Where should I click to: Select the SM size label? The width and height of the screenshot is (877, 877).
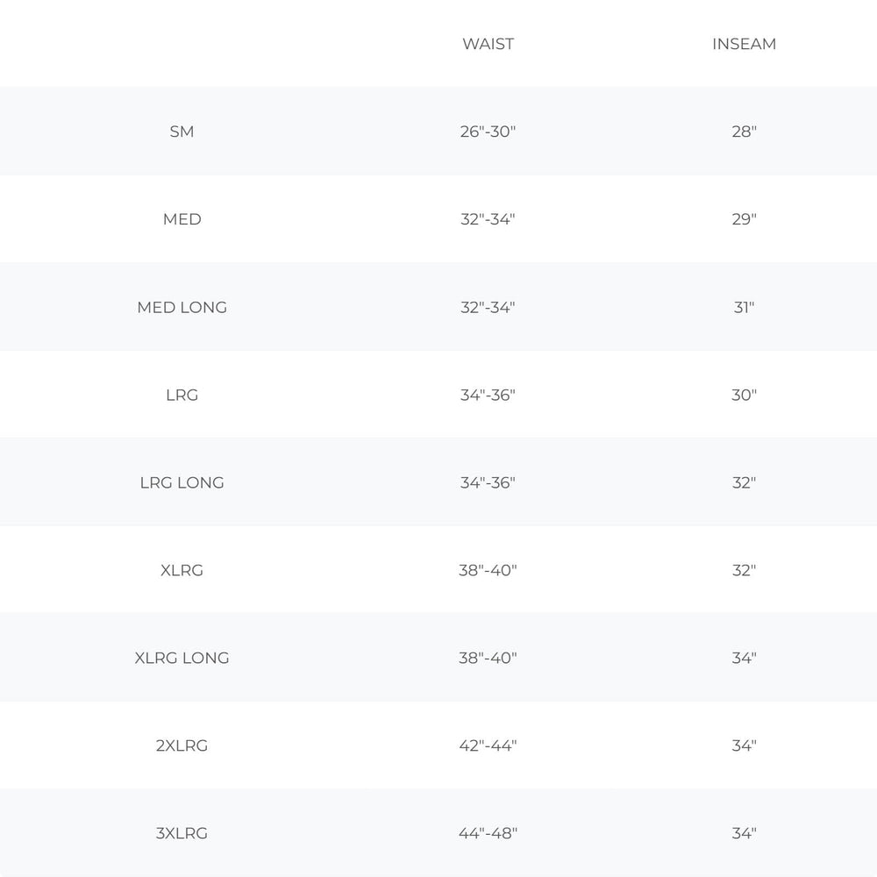click(x=182, y=132)
